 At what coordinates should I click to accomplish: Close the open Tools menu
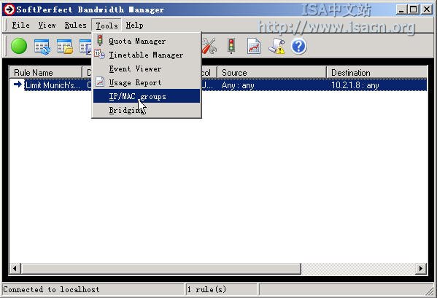[x=107, y=26]
